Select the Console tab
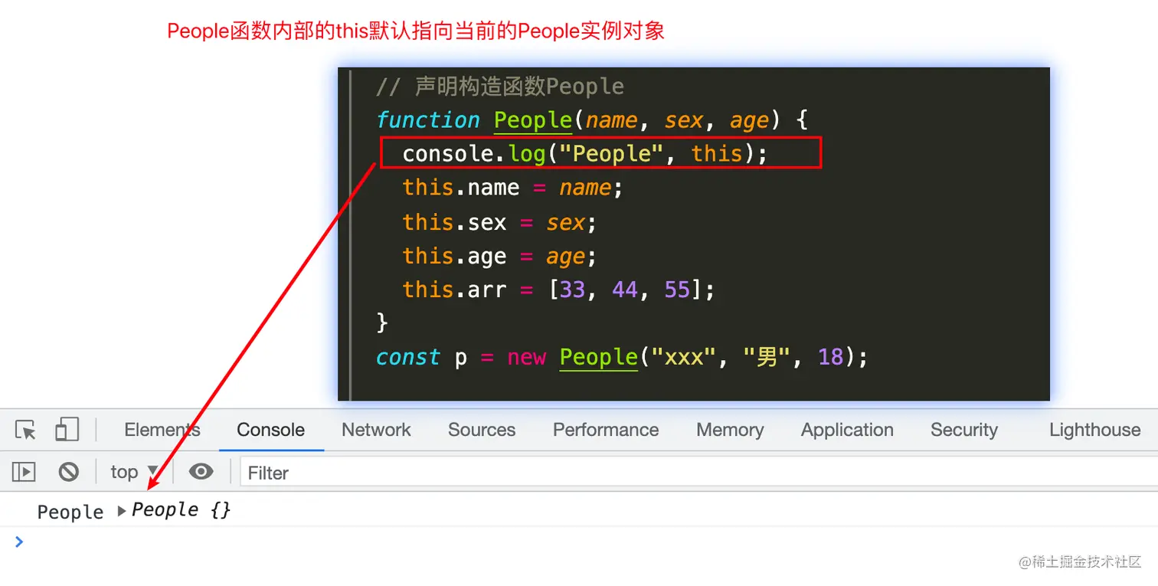 pyautogui.click(x=270, y=430)
